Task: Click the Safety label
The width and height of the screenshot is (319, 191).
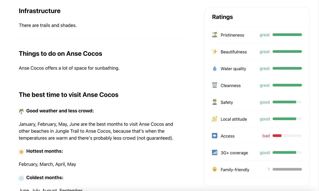Action: 227,102
